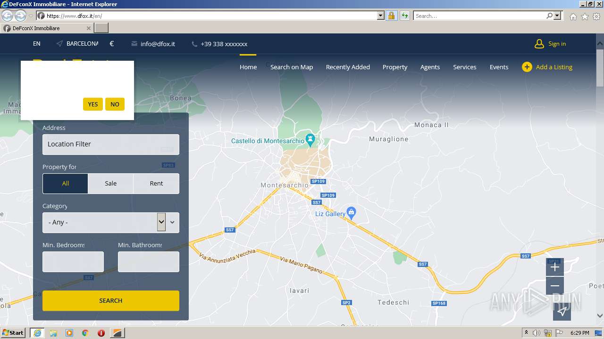Image resolution: width=604 pixels, height=339 pixels.
Task: Open the euro currency selector
Action: pos(112,44)
